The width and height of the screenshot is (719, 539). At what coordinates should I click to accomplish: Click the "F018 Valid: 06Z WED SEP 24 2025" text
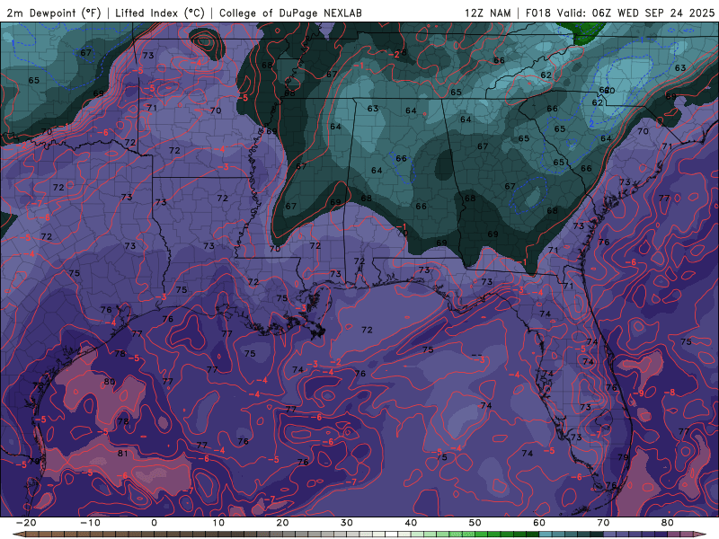pos(620,13)
